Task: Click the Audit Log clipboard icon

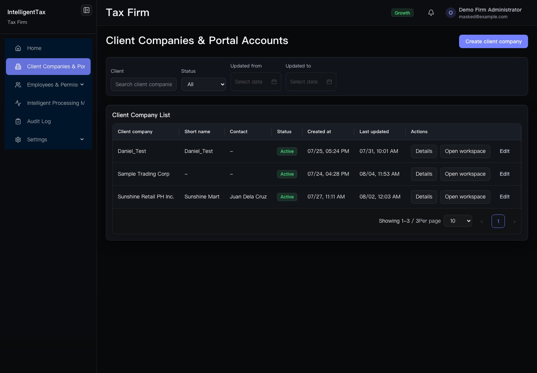Action: coord(18,121)
